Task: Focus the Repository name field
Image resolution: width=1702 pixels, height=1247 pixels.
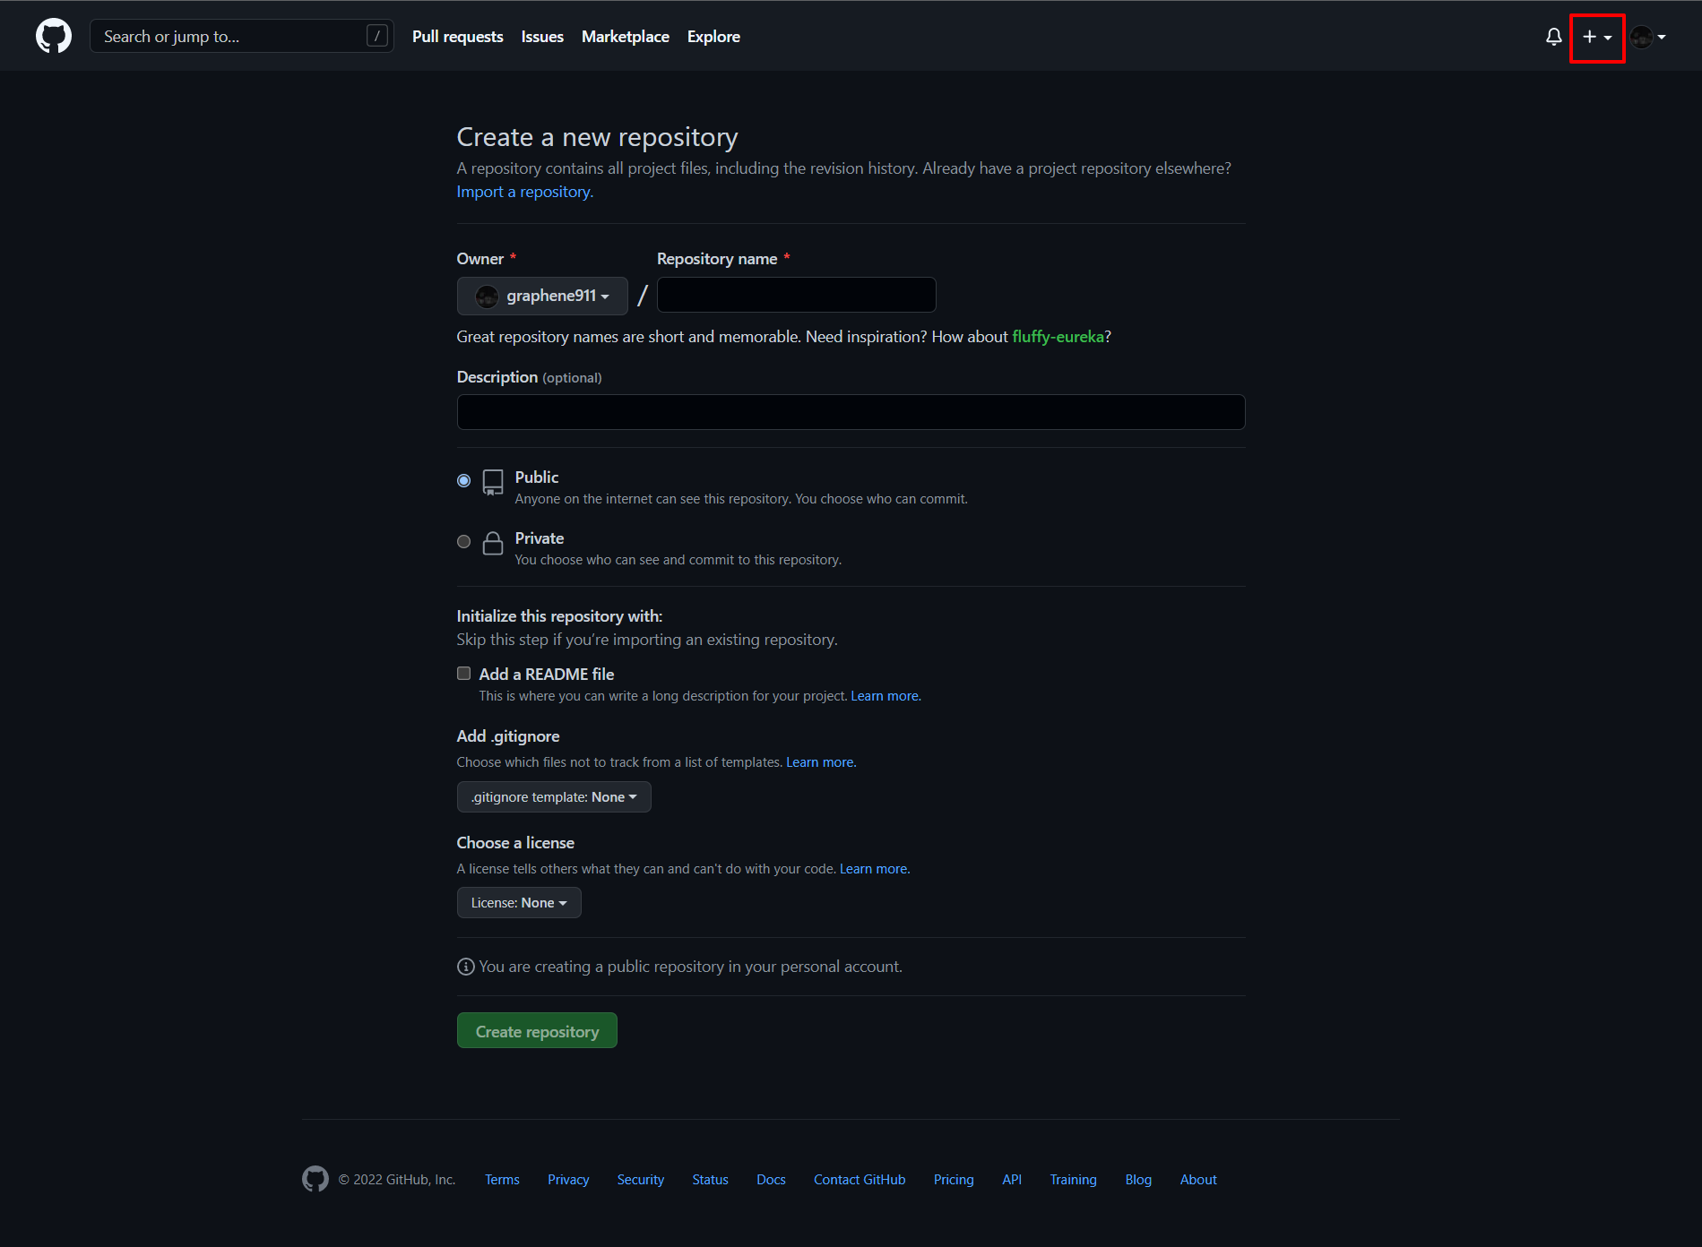Action: 797,295
